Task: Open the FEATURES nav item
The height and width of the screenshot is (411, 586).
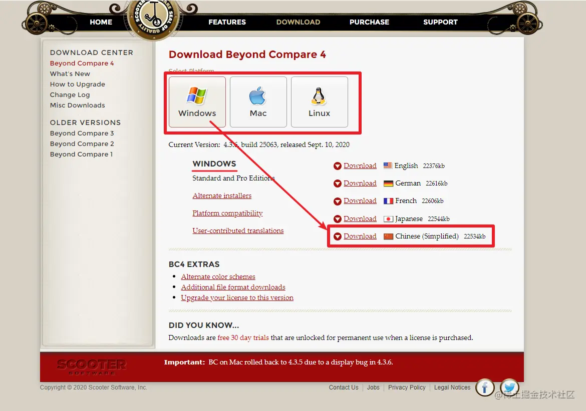Action: 227,22
